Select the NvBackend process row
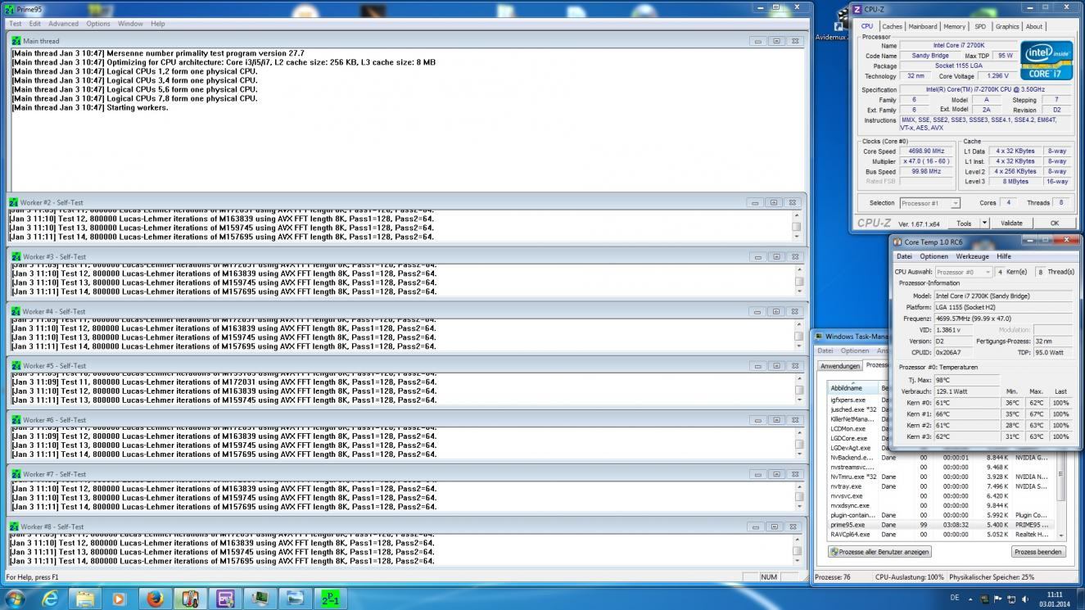The width and height of the screenshot is (1085, 610). click(942, 458)
